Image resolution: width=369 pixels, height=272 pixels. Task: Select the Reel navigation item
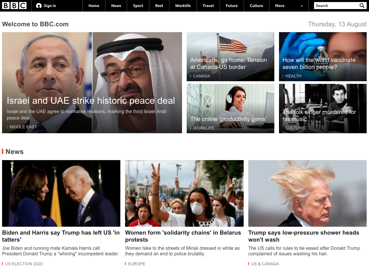(159, 5)
